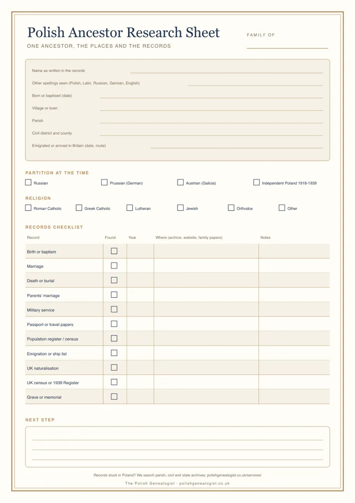The height and width of the screenshot is (503, 355).
Task: Open the polishgenealogist.co.uk footer link
Action: (x=204, y=483)
